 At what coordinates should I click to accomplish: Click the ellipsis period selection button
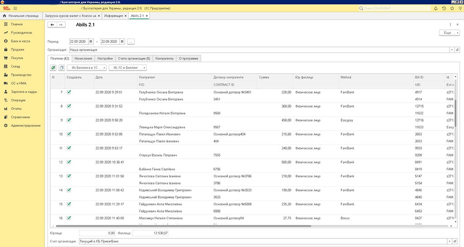tap(130, 42)
